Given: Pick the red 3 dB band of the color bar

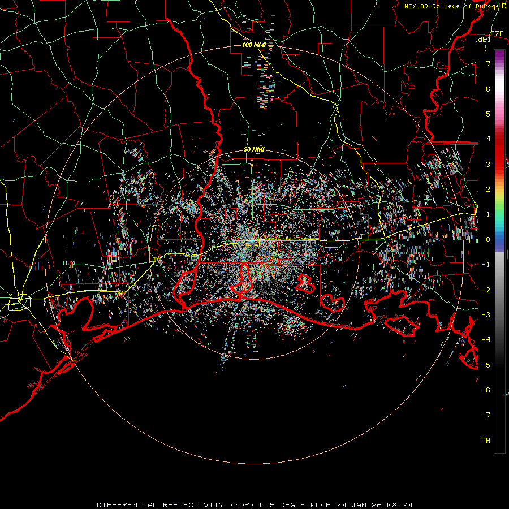Looking at the screenshot, I should [499, 164].
